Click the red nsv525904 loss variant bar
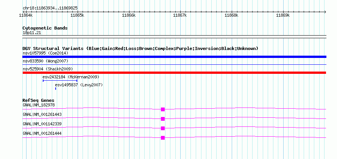This screenshot has width=337, height=159. pyautogui.click(x=174, y=73)
